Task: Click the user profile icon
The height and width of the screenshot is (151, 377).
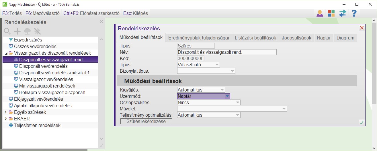Action: tap(320, 13)
